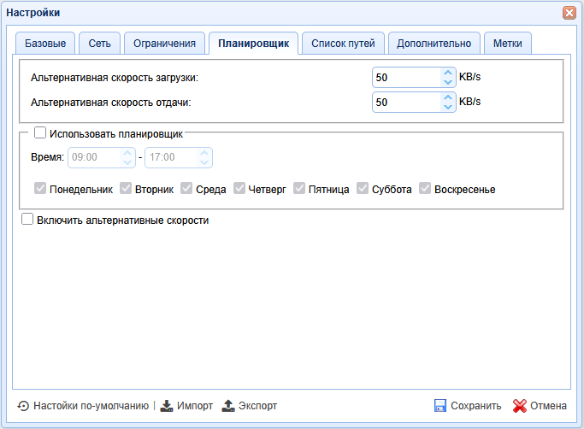Toggle the Понедельник day checkbox
The width and height of the screenshot is (584, 429).
point(39,189)
